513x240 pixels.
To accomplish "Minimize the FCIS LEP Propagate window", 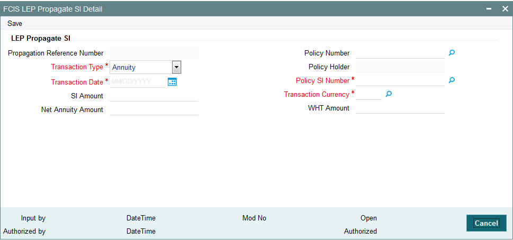I will tap(489, 9).
